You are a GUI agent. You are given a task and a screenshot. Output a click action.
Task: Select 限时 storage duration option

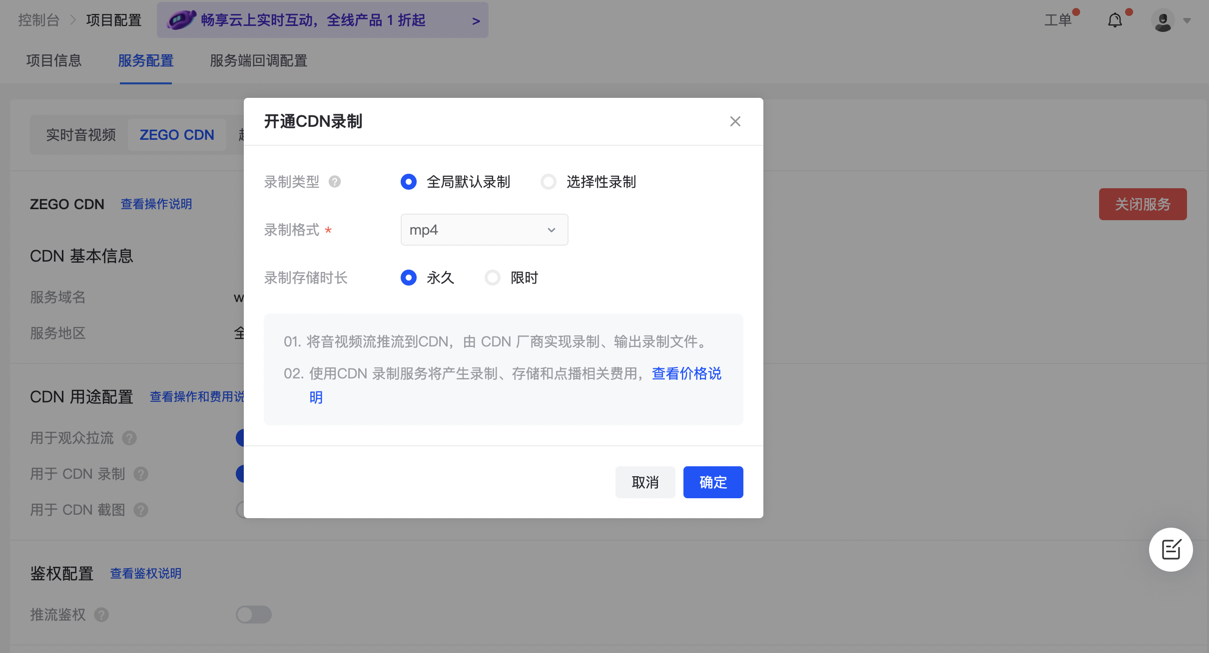[493, 278]
